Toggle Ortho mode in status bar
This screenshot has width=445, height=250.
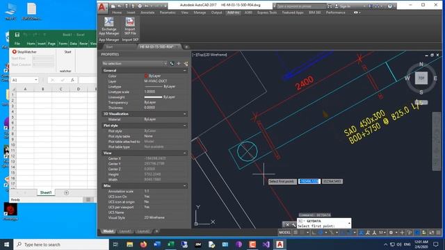coord(314,233)
